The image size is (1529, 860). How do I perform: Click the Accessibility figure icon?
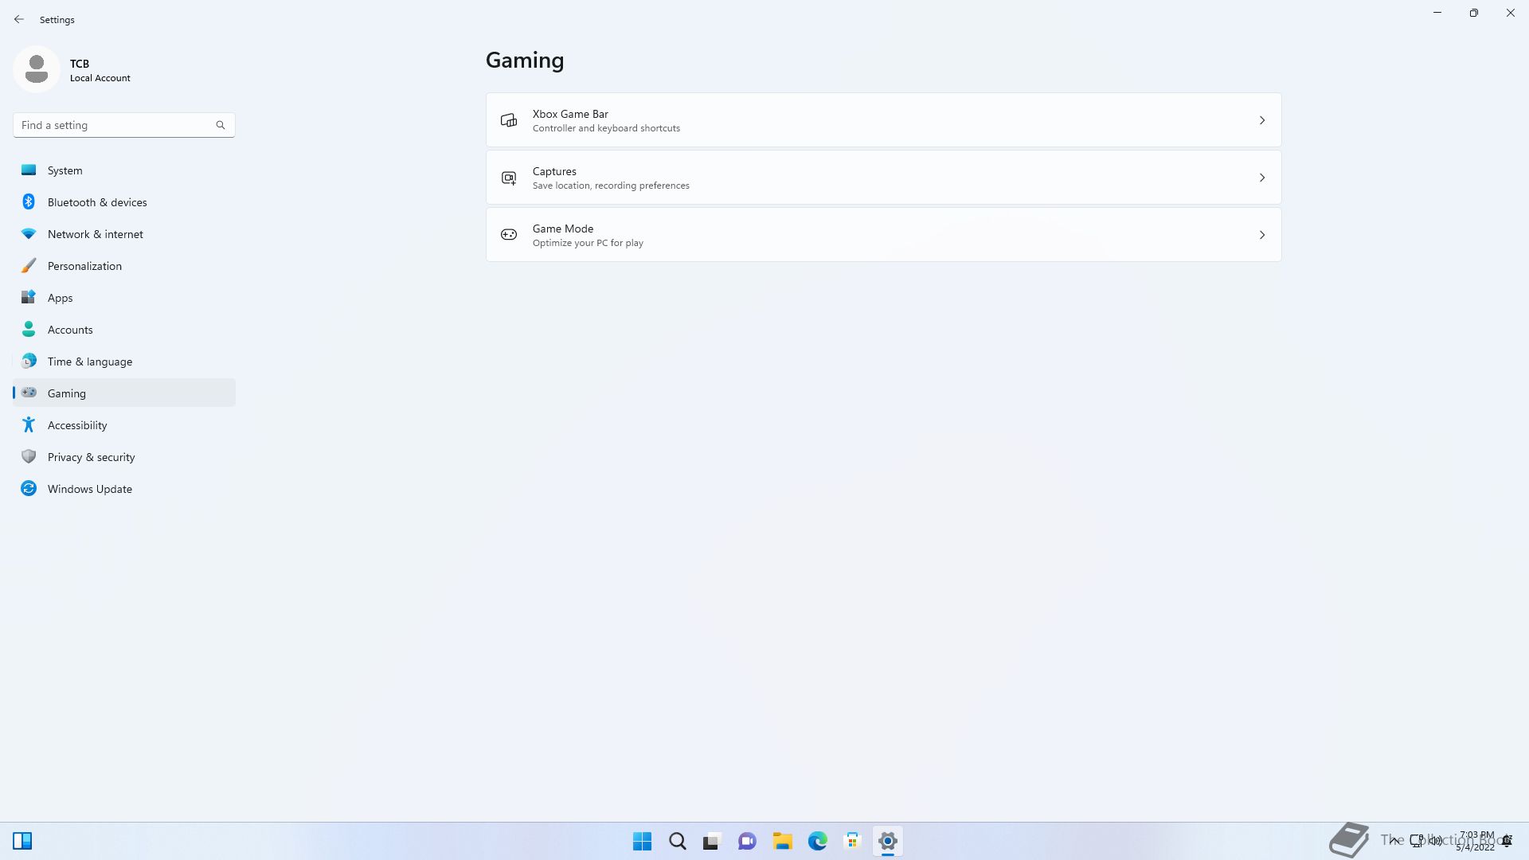(x=29, y=424)
